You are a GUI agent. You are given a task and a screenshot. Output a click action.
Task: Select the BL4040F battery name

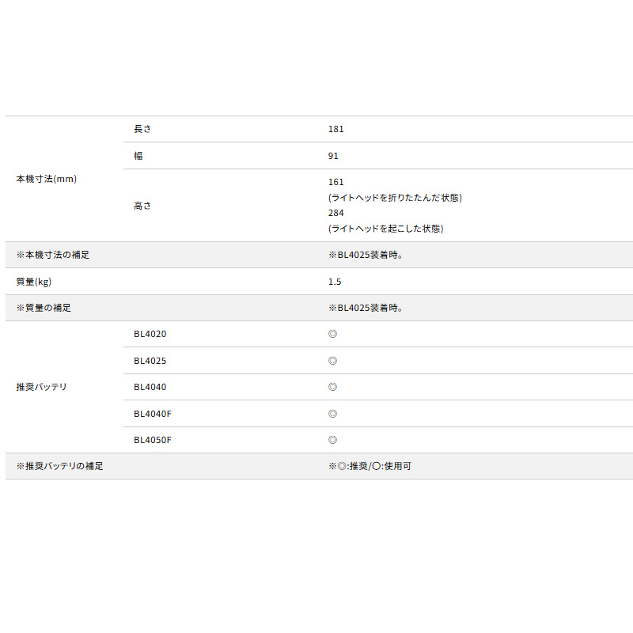tap(153, 414)
